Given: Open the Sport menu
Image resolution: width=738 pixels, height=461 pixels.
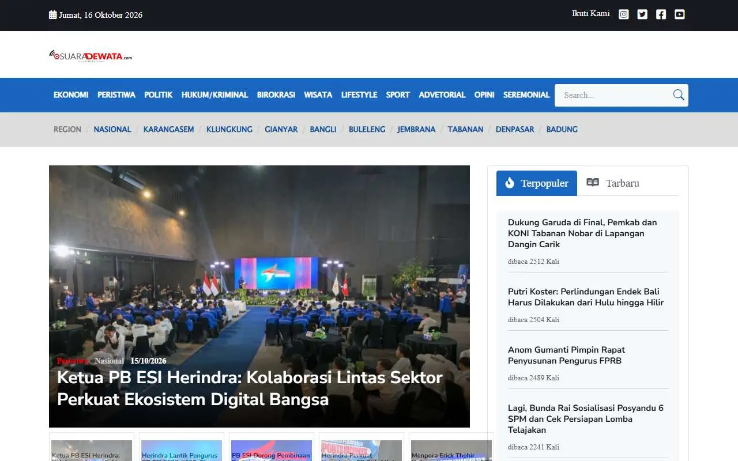Looking at the screenshot, I should [x=398, y=95].
